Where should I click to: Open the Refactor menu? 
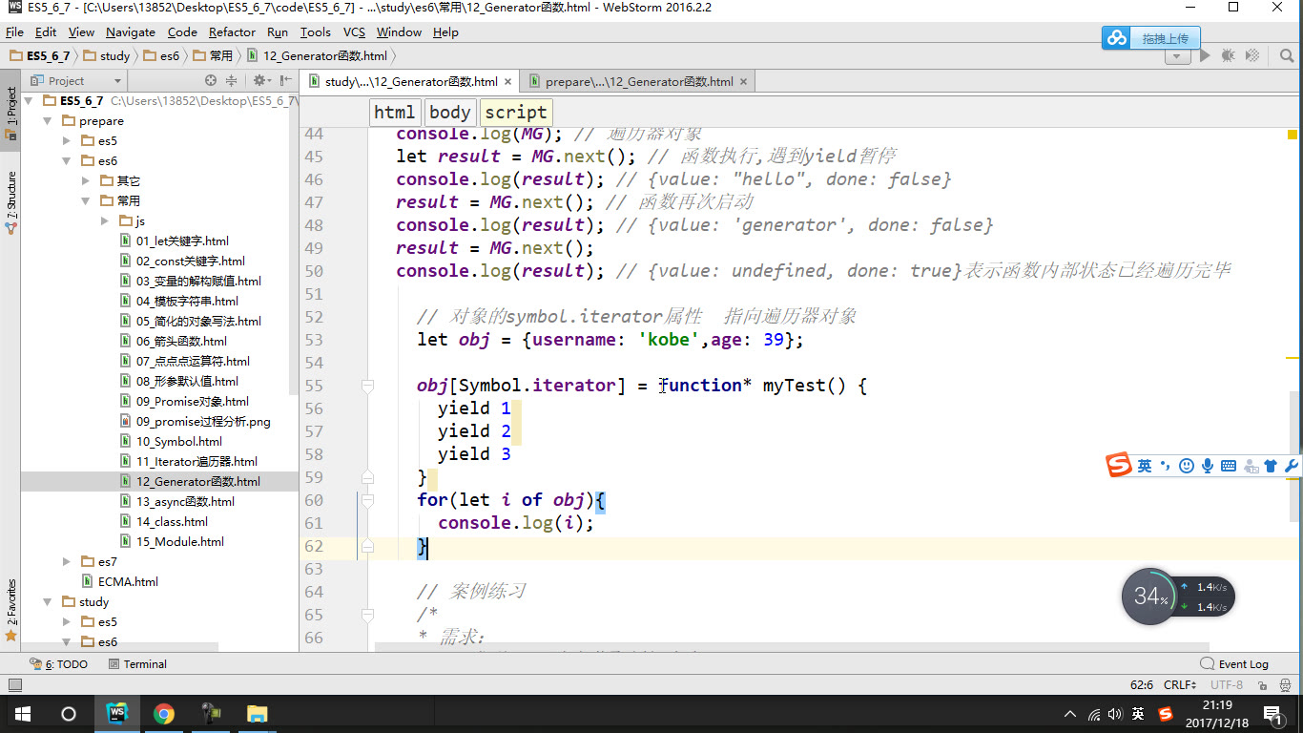(x=232, y=31)
